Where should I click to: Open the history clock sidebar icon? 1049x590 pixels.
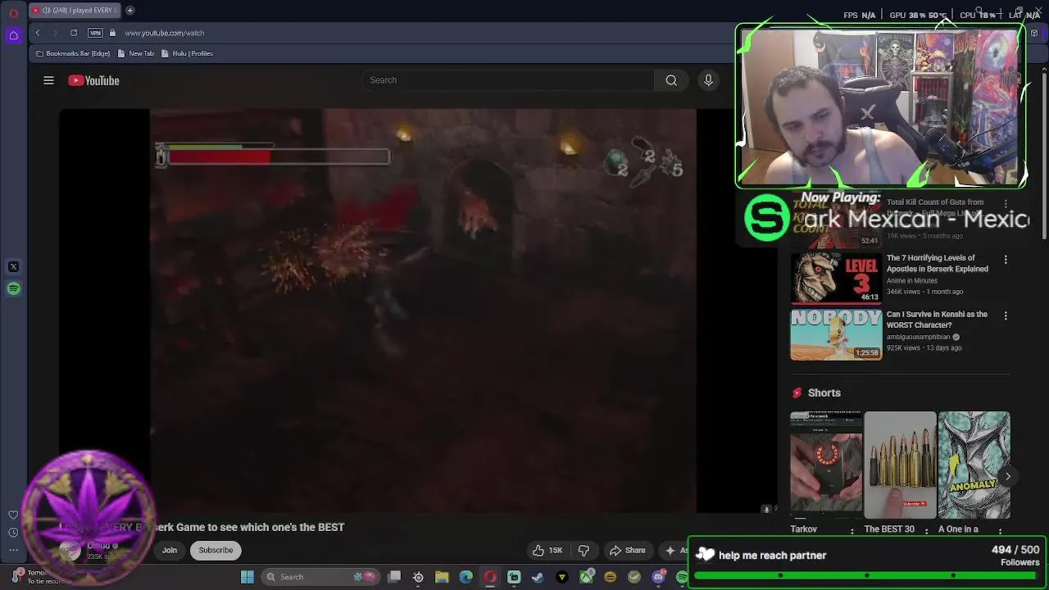pyautogui.click(x=13, y=533)
